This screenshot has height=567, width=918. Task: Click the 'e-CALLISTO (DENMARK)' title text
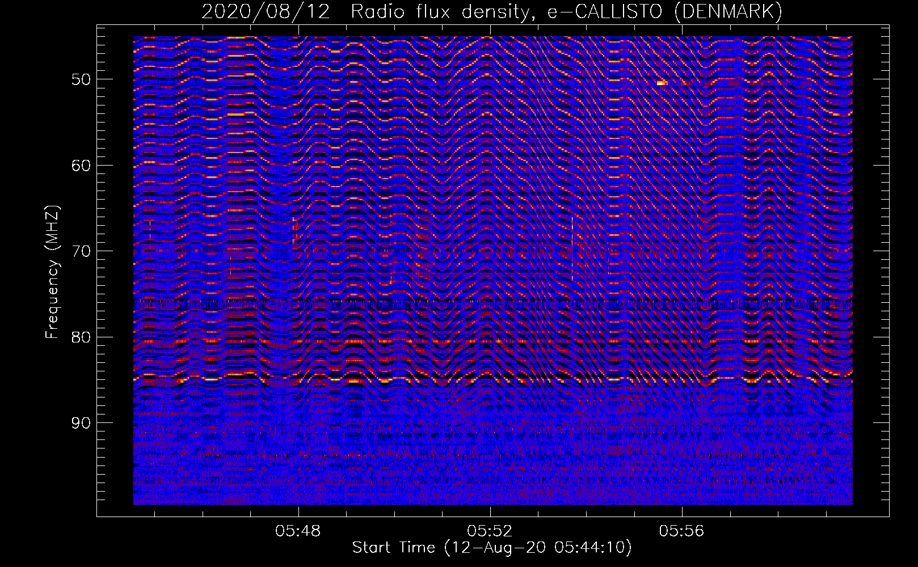coord(665,12)
